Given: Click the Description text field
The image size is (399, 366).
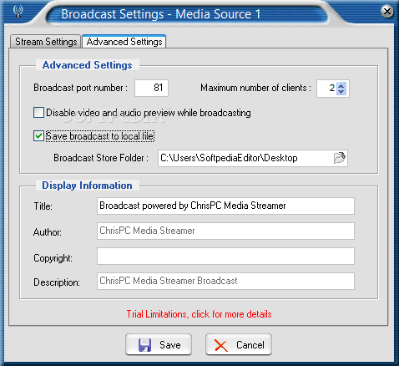Looking at the screenshot, I should (x=225, y=281).
